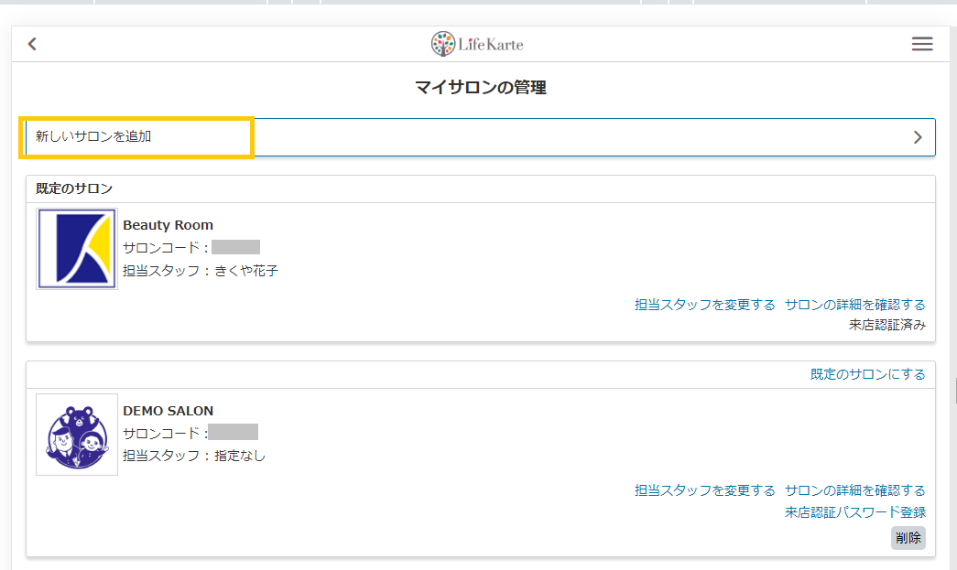The width and height of the screenshot is (957, 570).
Task: Open the DEMO SALON bear logo thumbnail
Action: 77,435
